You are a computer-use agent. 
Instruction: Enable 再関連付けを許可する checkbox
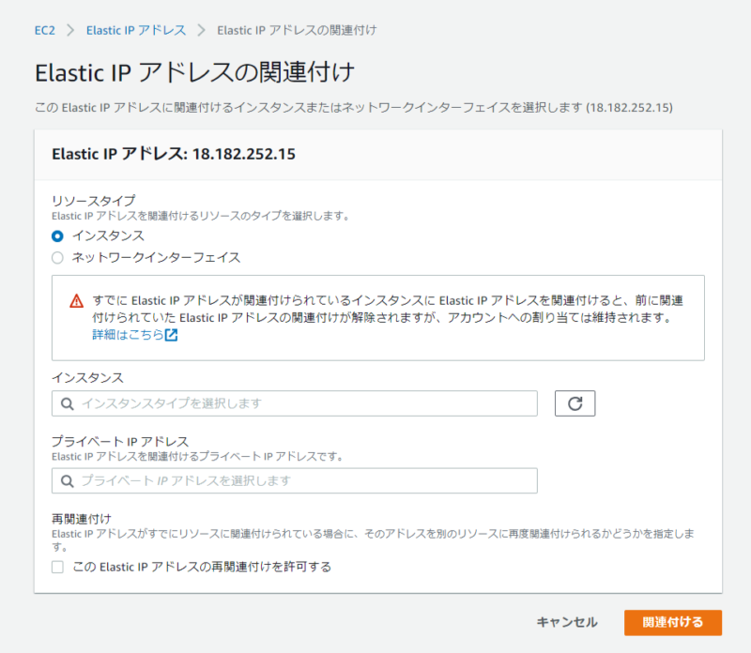57,568
